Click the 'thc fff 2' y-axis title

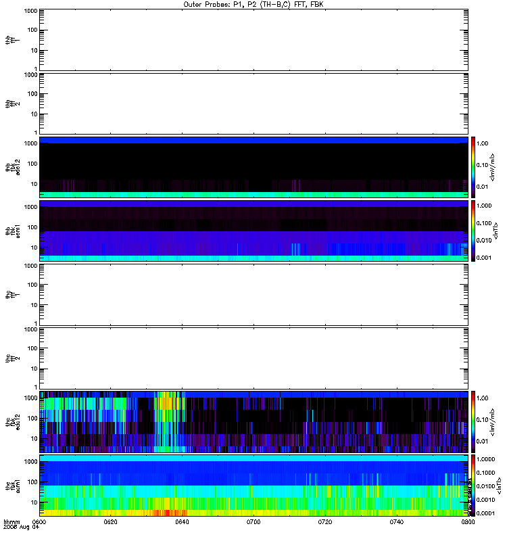click(x=12, y=358)
